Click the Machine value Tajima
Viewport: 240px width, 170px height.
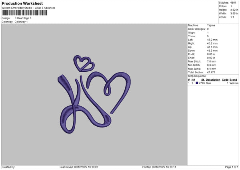[211, 25]
